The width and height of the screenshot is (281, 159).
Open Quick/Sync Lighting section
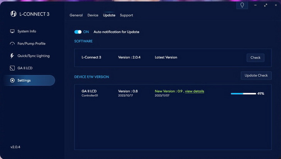(x=33, y=56)
